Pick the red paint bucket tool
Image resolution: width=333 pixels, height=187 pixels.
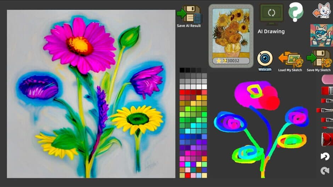coord(326,139)
